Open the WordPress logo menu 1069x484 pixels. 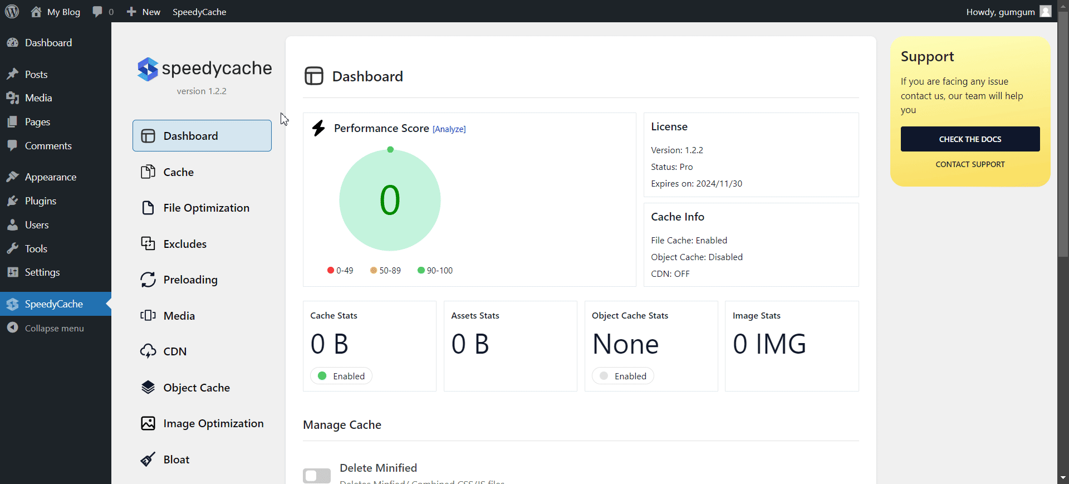[x=12, y=12]
